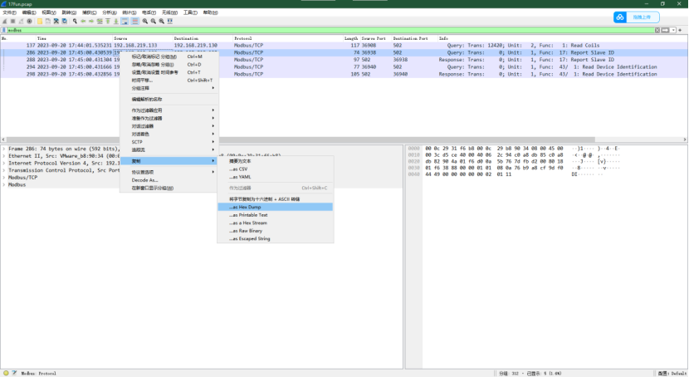Click the stop capture toolbar icon
Image resolution: width=689 pixels, height=377 pixels.
[12, 21]
